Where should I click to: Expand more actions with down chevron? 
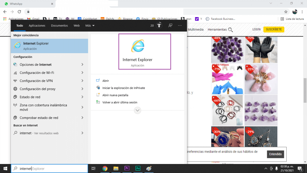(137, 111)
